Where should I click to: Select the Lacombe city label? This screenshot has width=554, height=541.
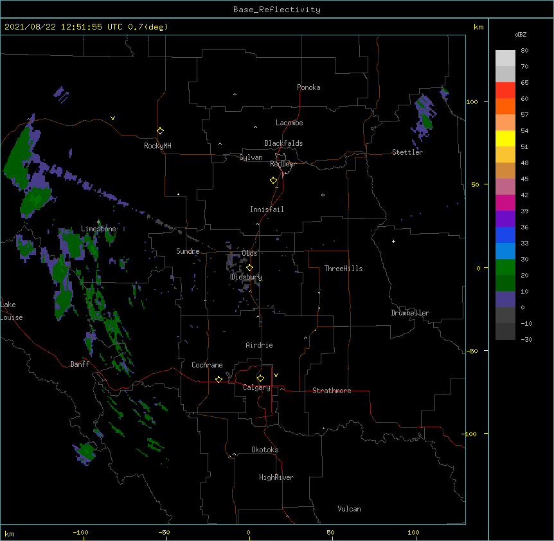point(289,123)
